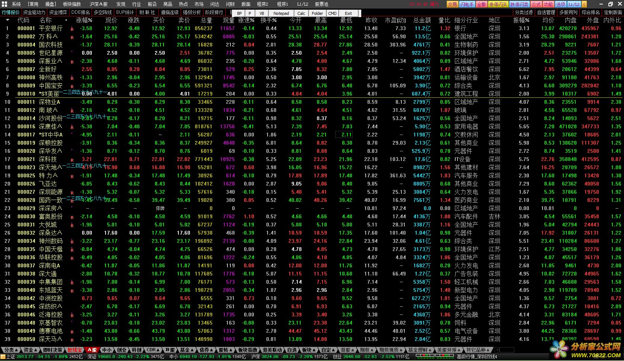This screenshot has width=624, height=361.
Task: Click the R marker beside 神州数码
Action: [72, 241]
